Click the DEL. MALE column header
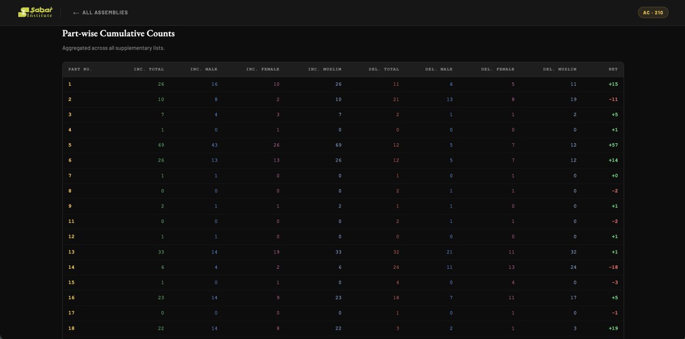This screenshot has height=339, width=685. click(439, 69)
